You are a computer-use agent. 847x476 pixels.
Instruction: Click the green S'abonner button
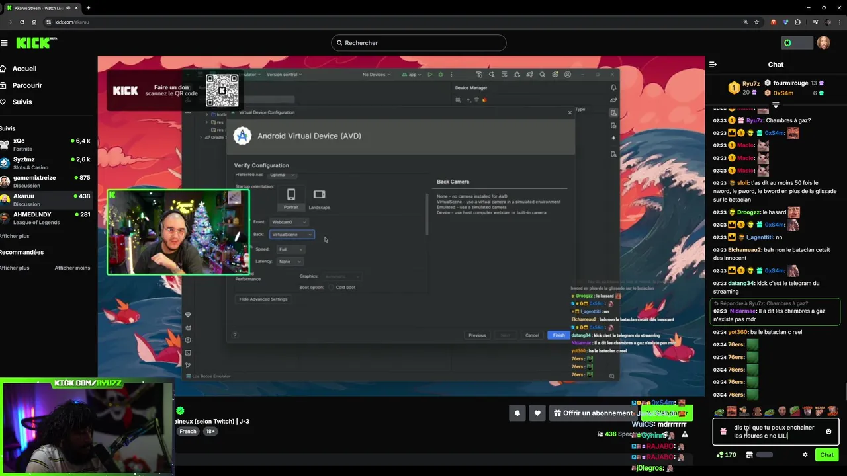(x=666, y=413)
